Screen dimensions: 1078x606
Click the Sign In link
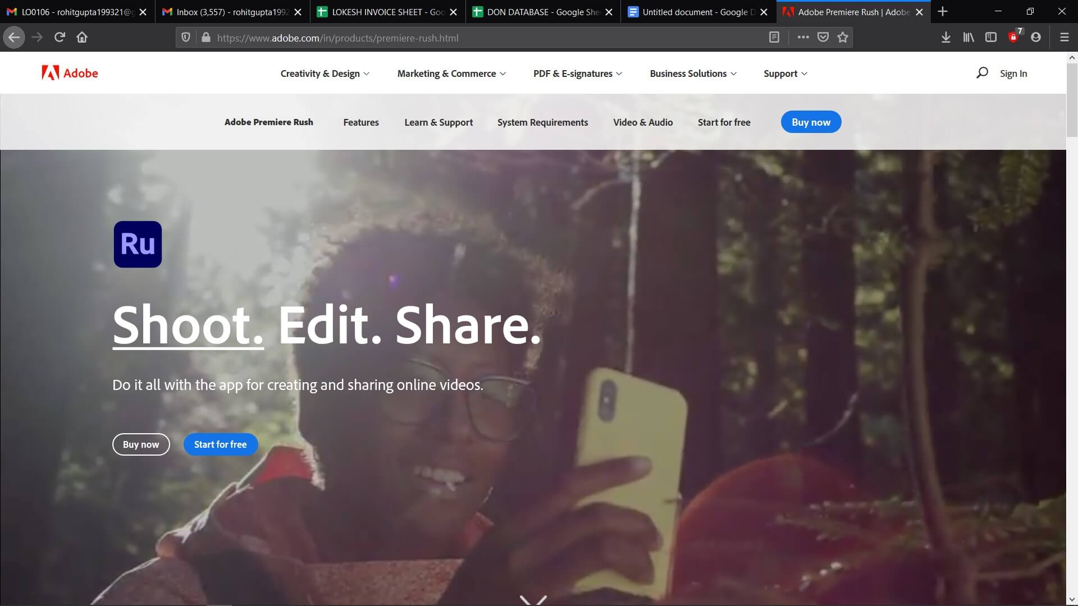[x=1013, y=74]
